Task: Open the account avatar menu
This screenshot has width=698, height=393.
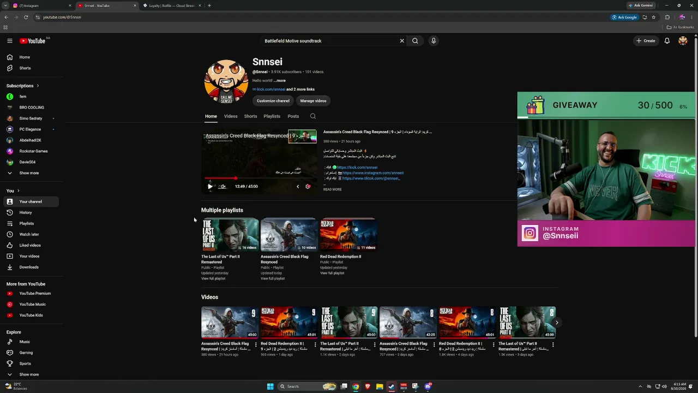Action: 683,41
